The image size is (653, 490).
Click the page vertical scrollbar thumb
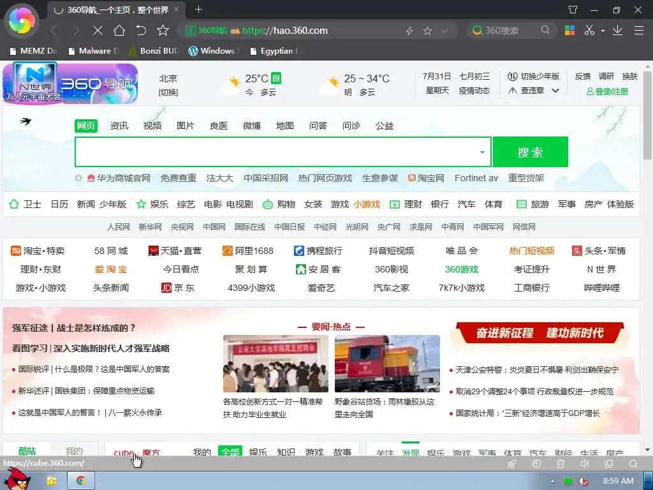pos(648,115)
